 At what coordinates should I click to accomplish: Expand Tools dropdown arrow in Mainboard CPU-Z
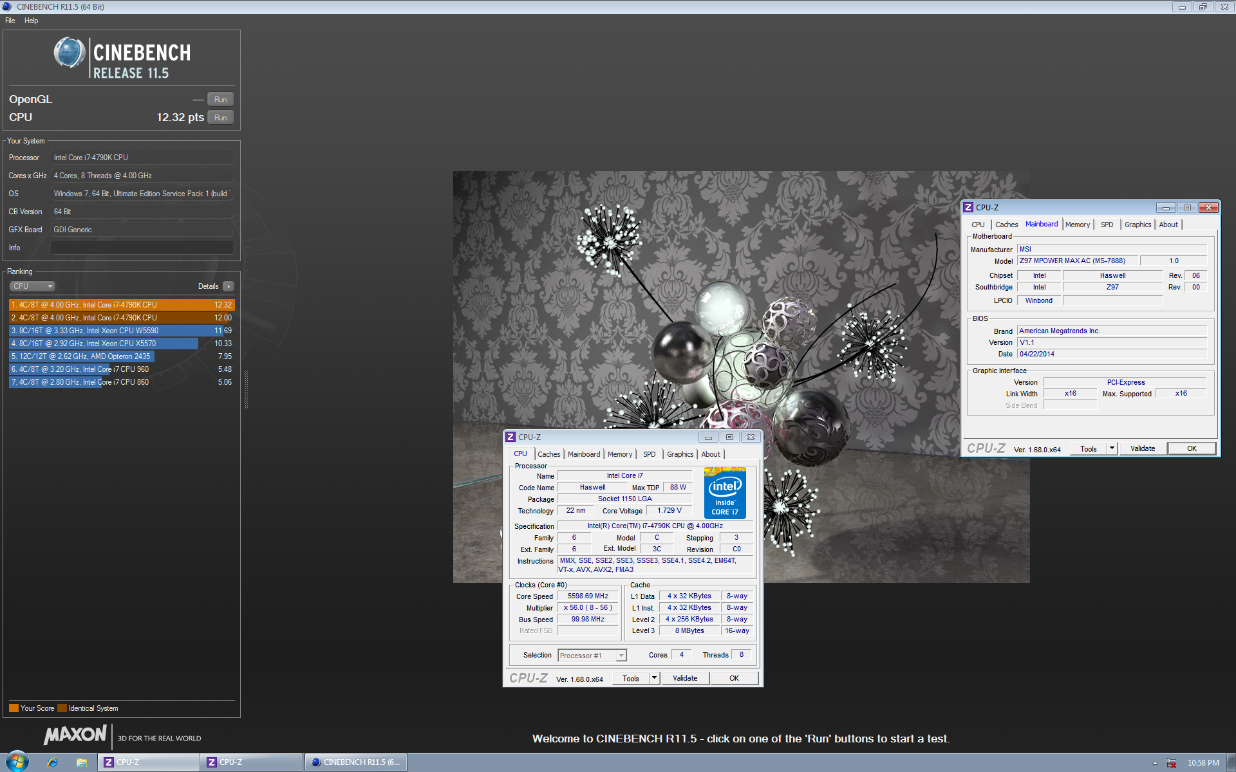click(1112, 448)
